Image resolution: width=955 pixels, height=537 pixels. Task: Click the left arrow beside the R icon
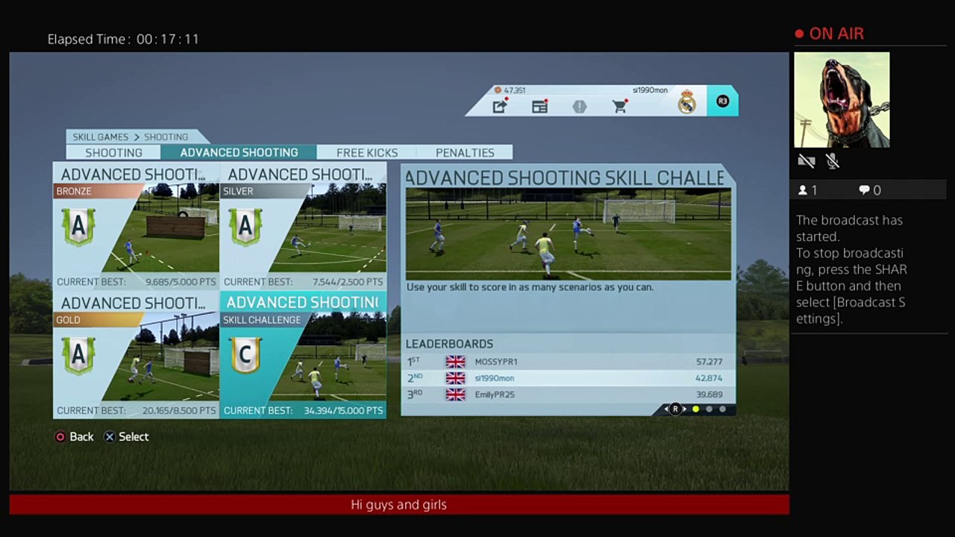pyautogui.click(x=666, y=409)
